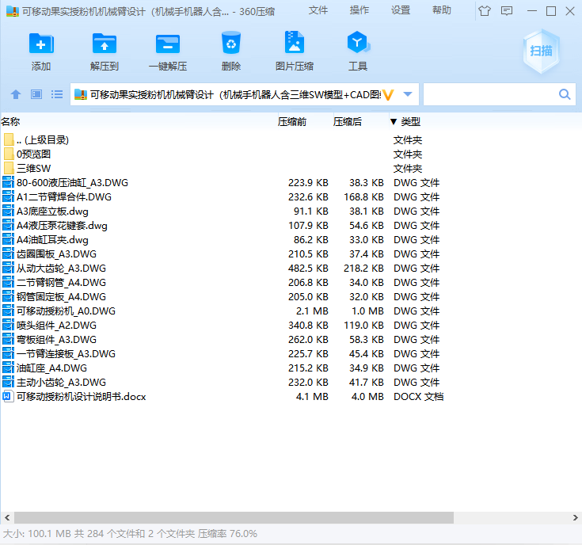Click the status bar compression ratio text
Image resolution: width=582 pixels, height=545 pixels.
point(227,533)
